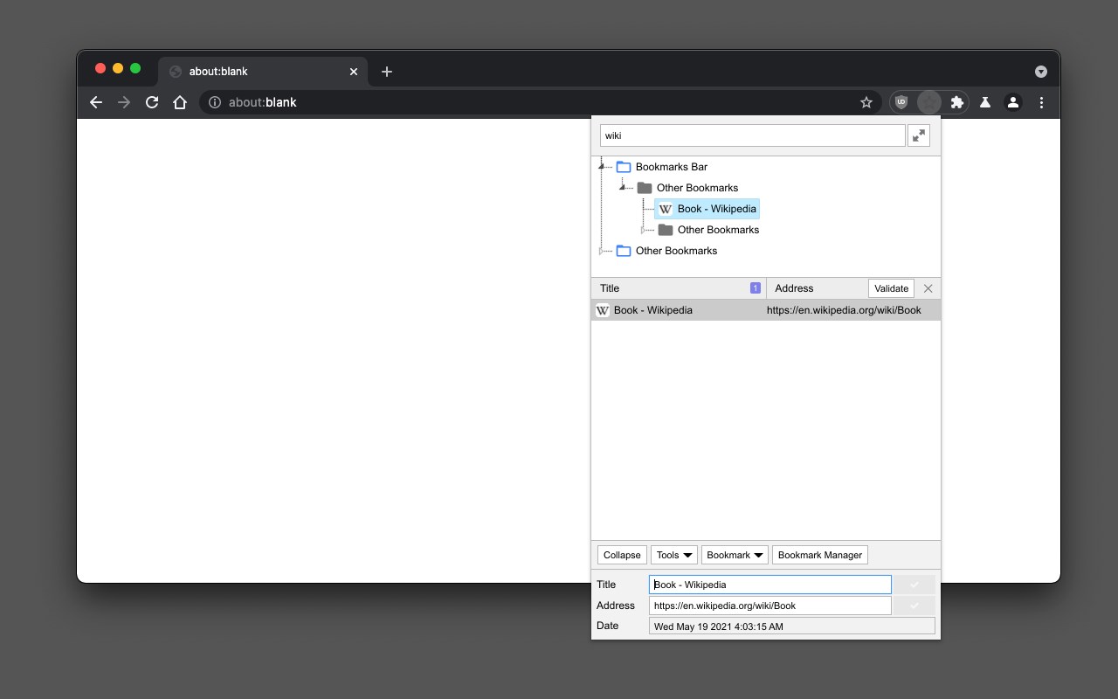Open the uBlock Origin shield extension
The height and width of the screenshot is (699, 1118).
pyautogui.click(x=901, y=102)
